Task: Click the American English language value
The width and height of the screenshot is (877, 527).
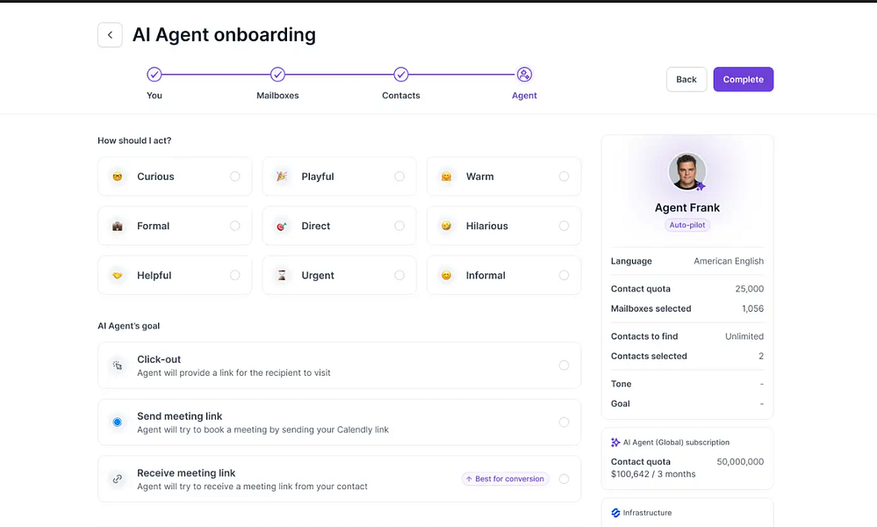Action: tap(729, 261)
